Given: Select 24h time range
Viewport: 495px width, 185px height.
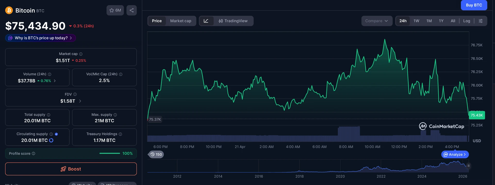Looking at the screenshot, I should [403, 21].
